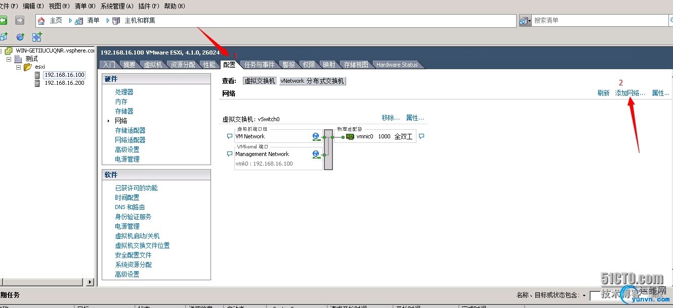Switch to the 存储视图 tab
This screenshot has height=308, width=673.
coord(356,65)
